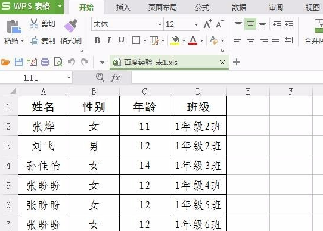Align text to the left
The width and height of the screenshot is (323, 231).
[x=238, y=40]
